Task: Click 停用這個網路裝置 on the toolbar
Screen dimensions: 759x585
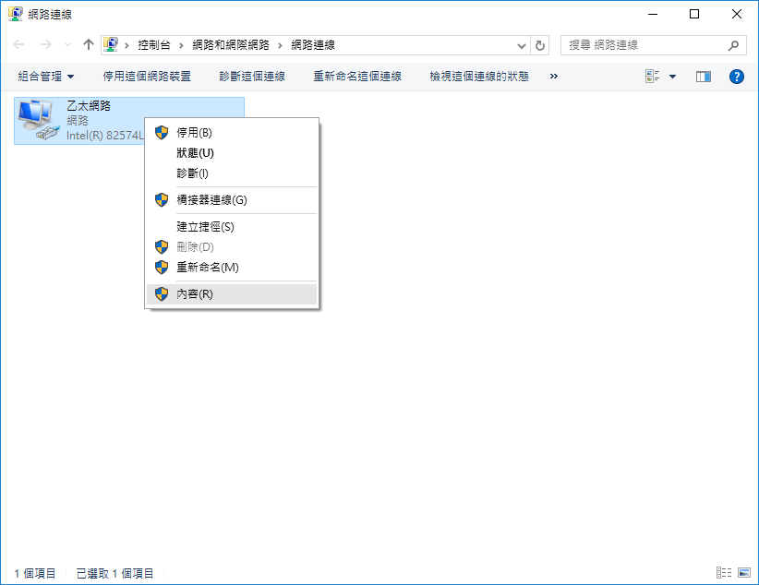Action: point(147,77)
